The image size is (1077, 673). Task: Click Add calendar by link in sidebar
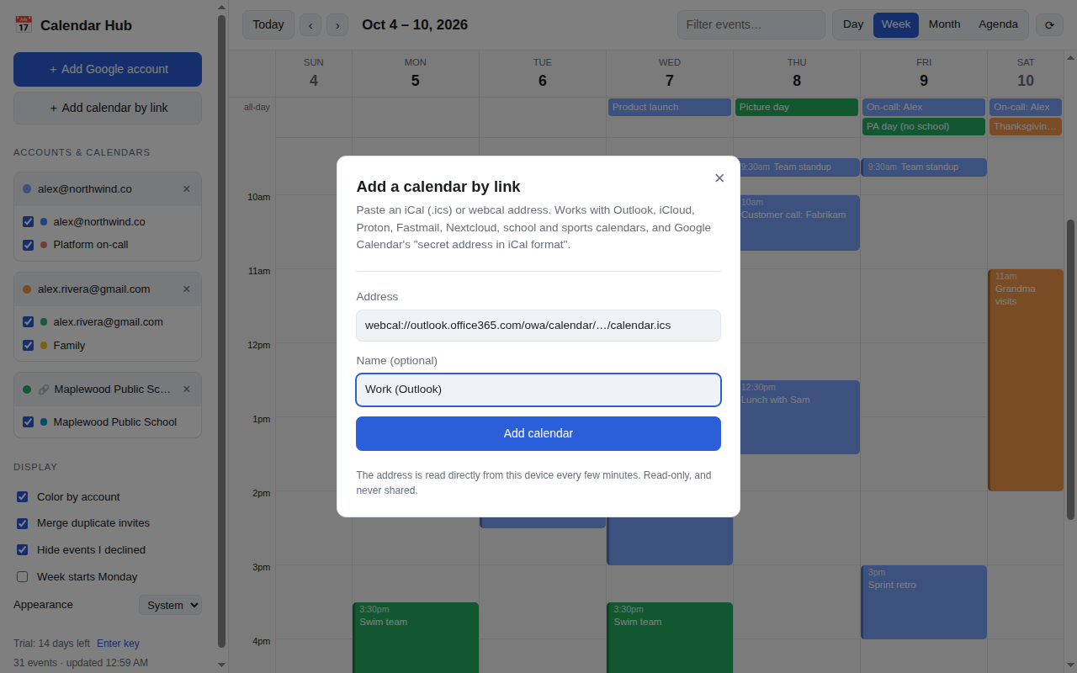(108, 108)
